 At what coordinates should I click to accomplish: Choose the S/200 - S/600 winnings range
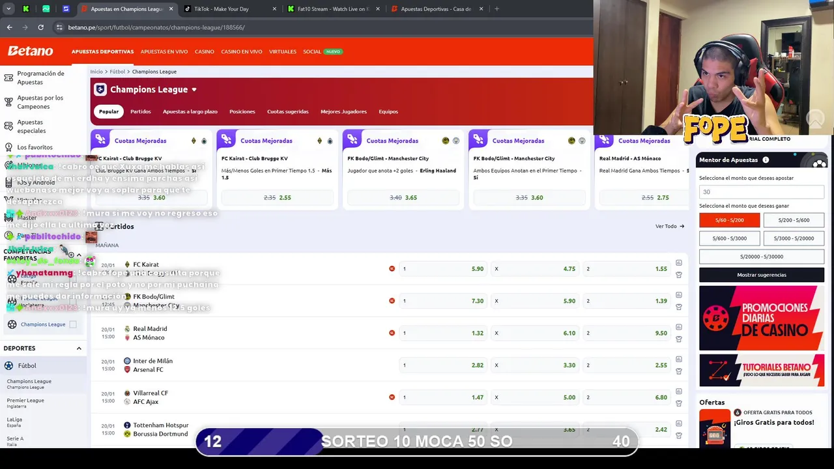coord(794,220)
